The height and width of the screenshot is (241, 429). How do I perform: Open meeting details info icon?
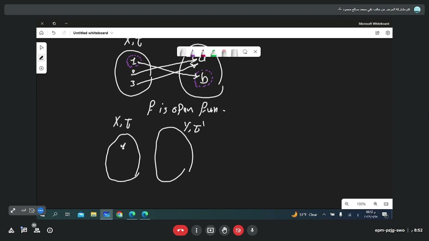click(50, 230)
